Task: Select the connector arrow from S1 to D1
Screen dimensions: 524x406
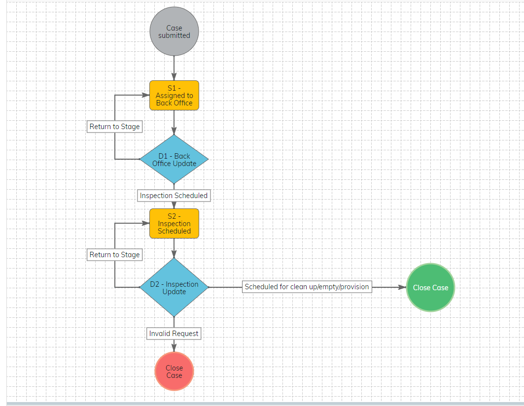Action: (x=174, y=122)
